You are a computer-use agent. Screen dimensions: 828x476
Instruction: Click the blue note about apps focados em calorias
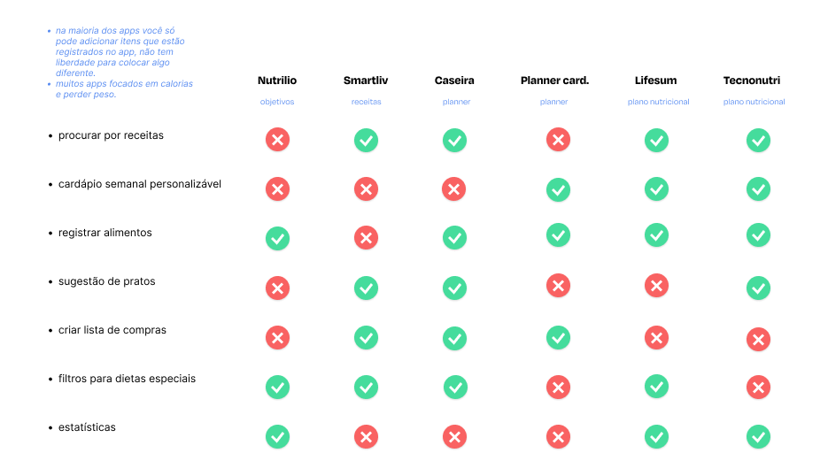tap(124, 88)
